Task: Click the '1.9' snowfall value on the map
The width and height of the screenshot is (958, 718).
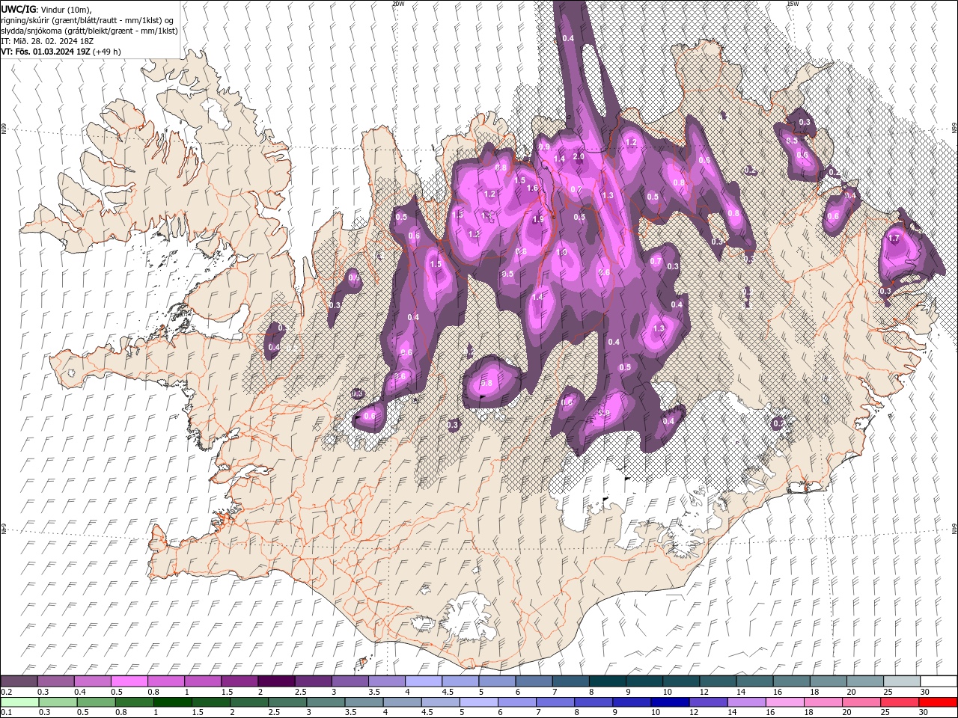Action: 538,220
